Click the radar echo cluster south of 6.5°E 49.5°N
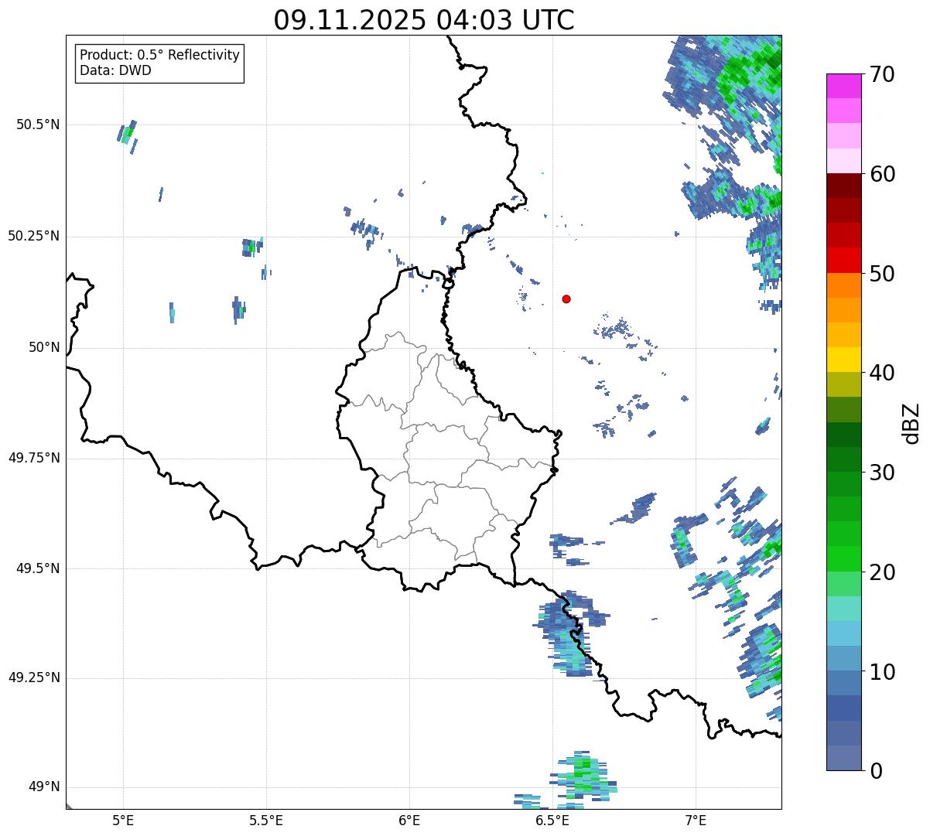The image size is (930, 836). (x=571, y=634)
